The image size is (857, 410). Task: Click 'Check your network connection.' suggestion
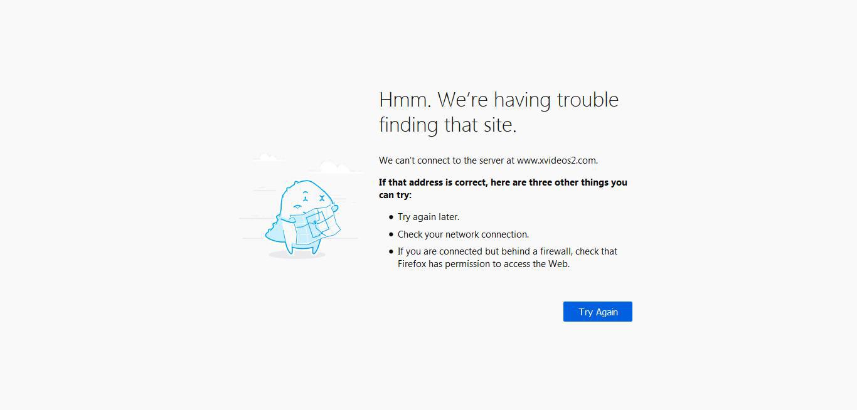(464, 234)
